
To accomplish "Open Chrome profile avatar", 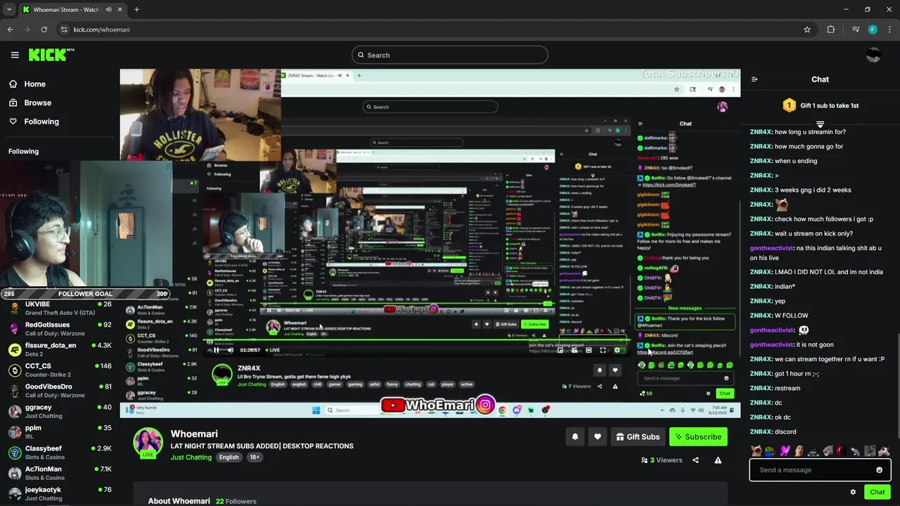I will click(x=873, y=30).
